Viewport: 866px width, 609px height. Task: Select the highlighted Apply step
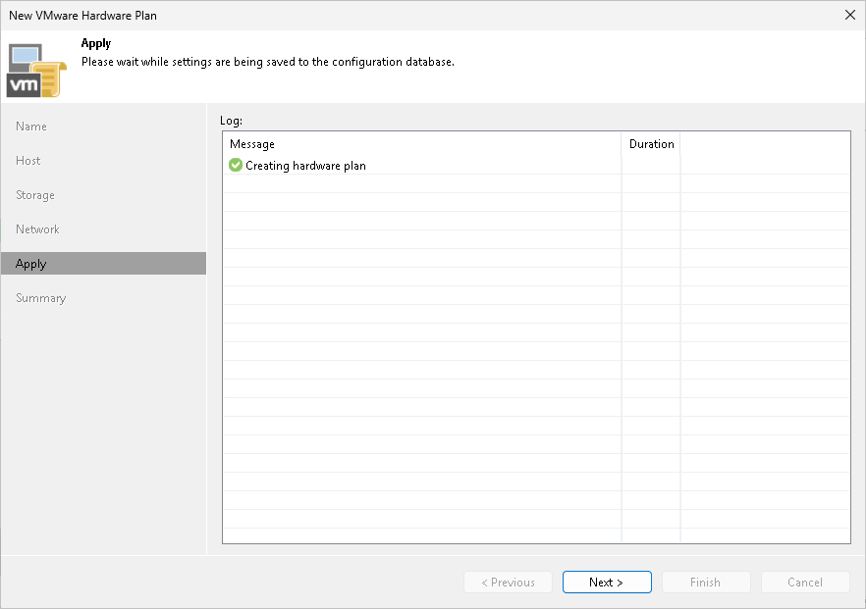point(30,264)
